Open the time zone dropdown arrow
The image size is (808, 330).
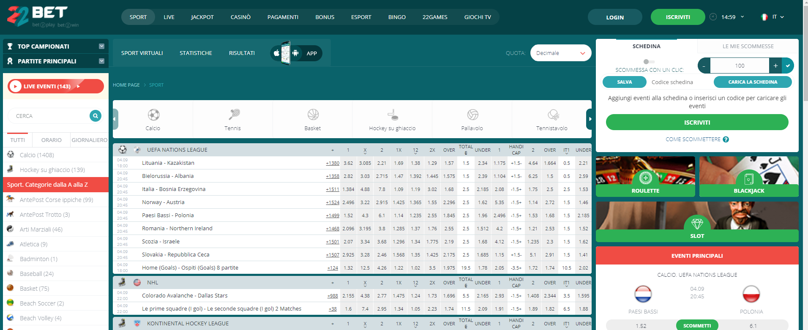742,17
